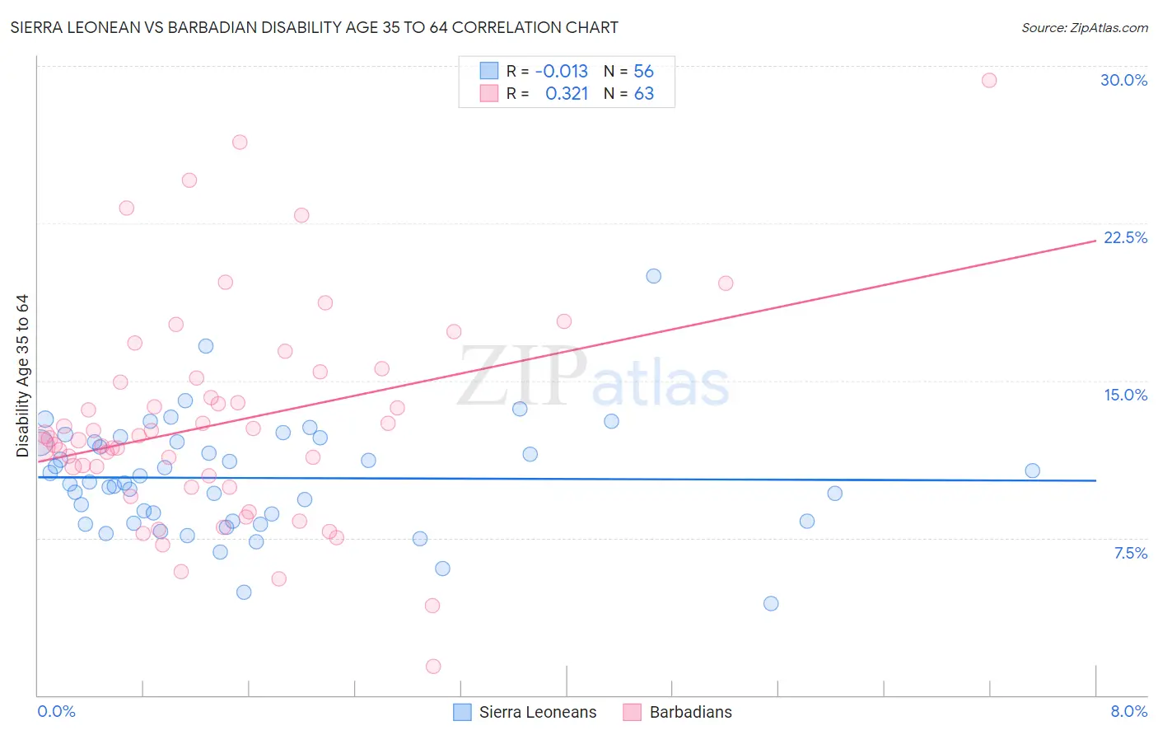Click the blue R = -0.013 swatch

tap(489, 71)
